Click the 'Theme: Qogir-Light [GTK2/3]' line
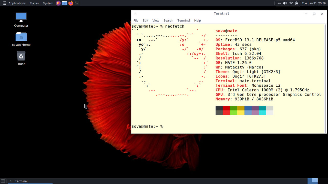This screenshot has width=328, height=184. coord(248,72)
